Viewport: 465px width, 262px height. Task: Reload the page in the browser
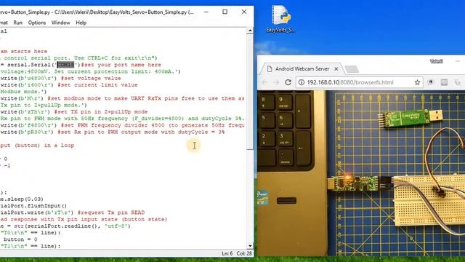pos(288,82)
